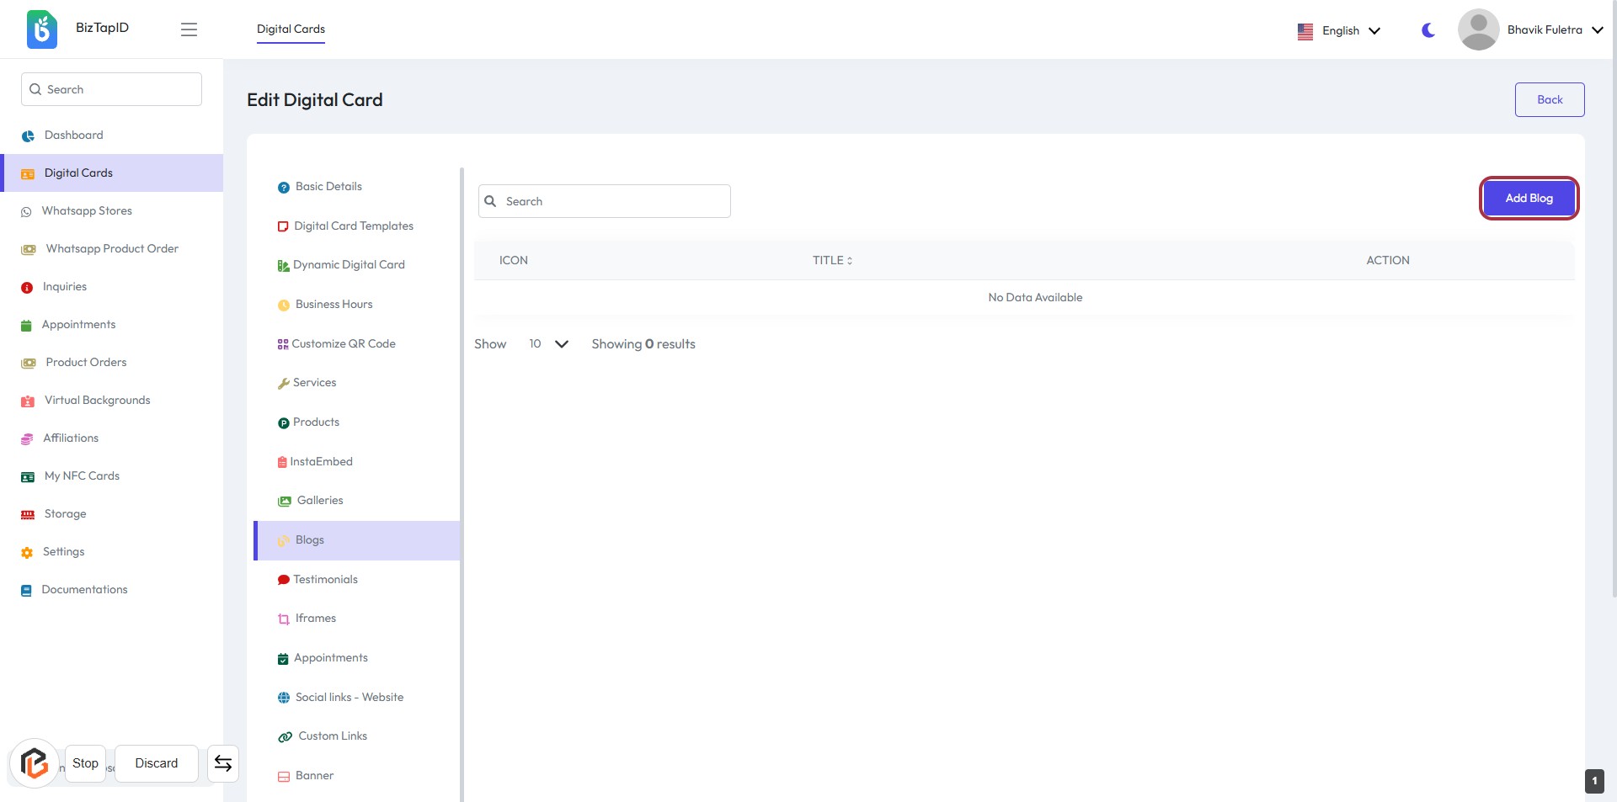1617x802 pixels.
Task: Click the Add Blog button
Action: 1528,199
